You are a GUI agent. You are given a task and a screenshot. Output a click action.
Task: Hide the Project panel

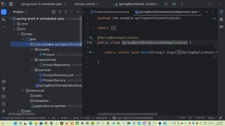point(78,12)
